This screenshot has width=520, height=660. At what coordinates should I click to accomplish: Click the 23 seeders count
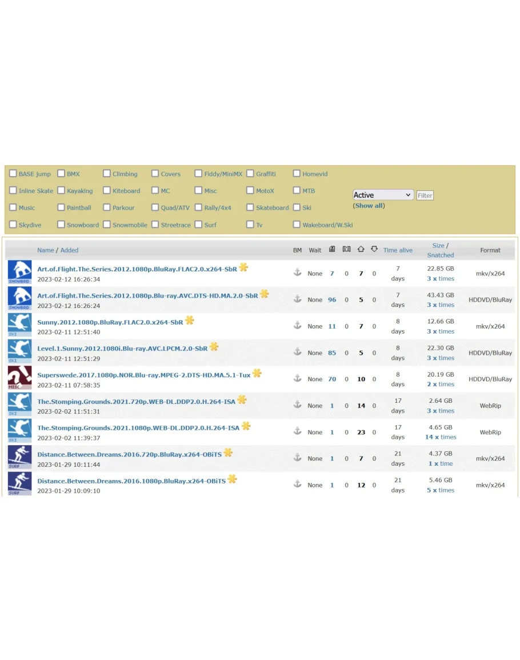(361, 432)
